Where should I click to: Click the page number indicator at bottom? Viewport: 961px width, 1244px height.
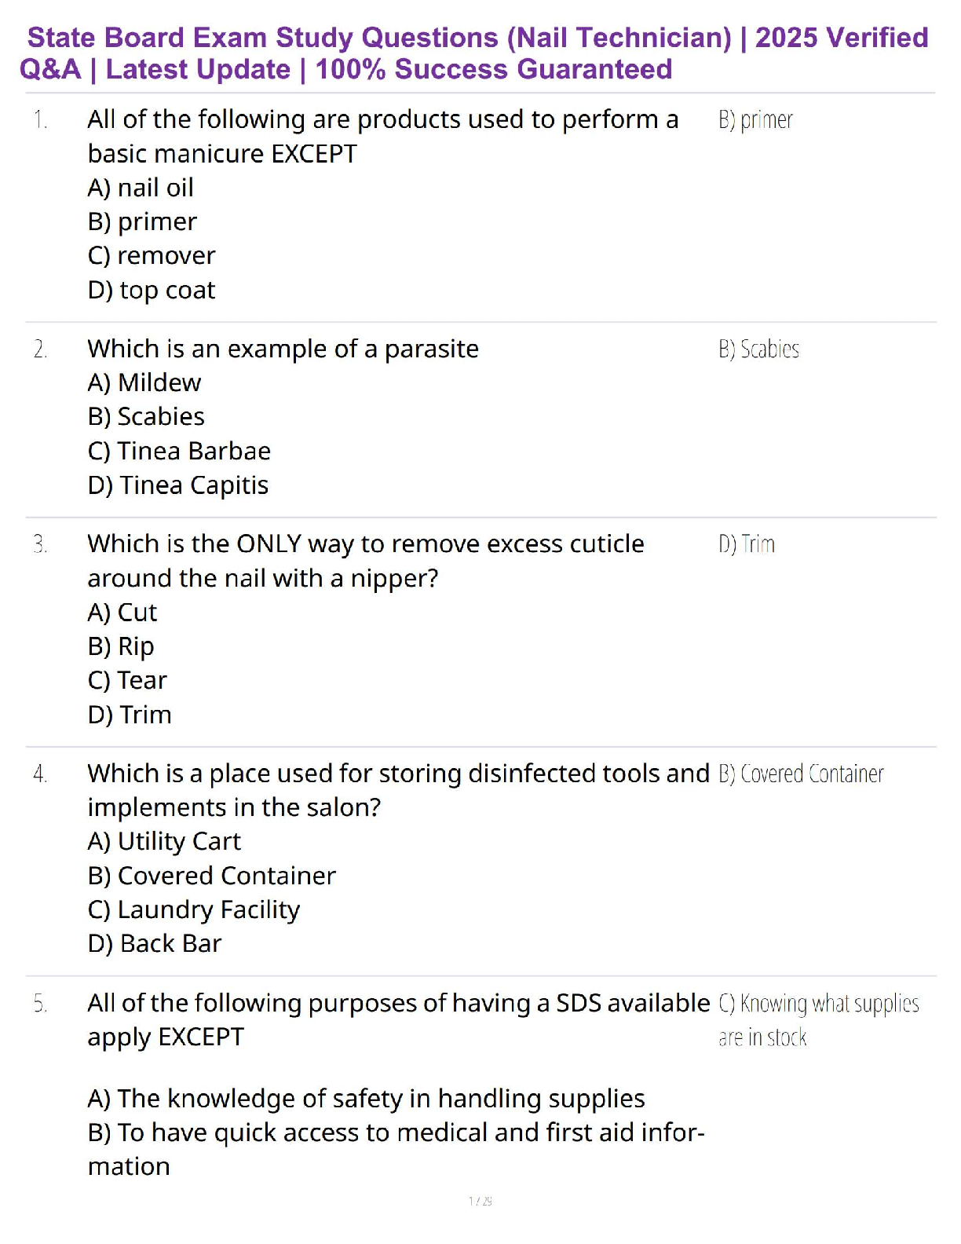(x=480, y=1201)
